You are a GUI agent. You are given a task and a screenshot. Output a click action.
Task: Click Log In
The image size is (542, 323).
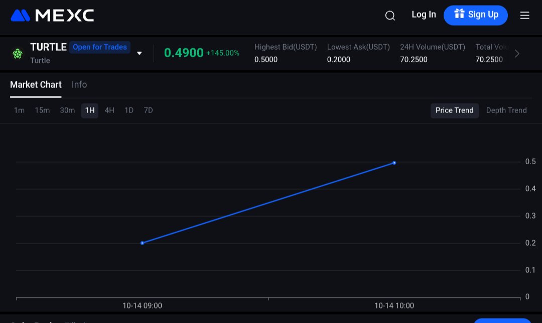click(424, 15)
